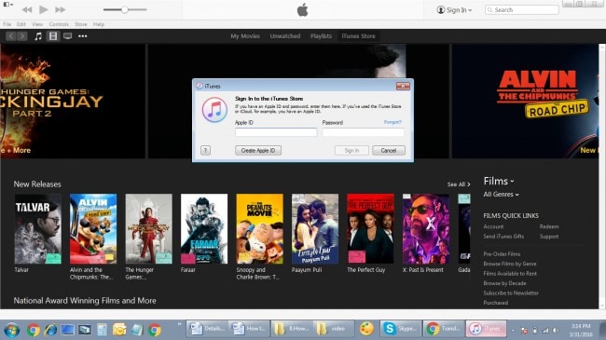606x340 pixels.
Task: Switch to the Unwatched tab
Action: point(285,36)
